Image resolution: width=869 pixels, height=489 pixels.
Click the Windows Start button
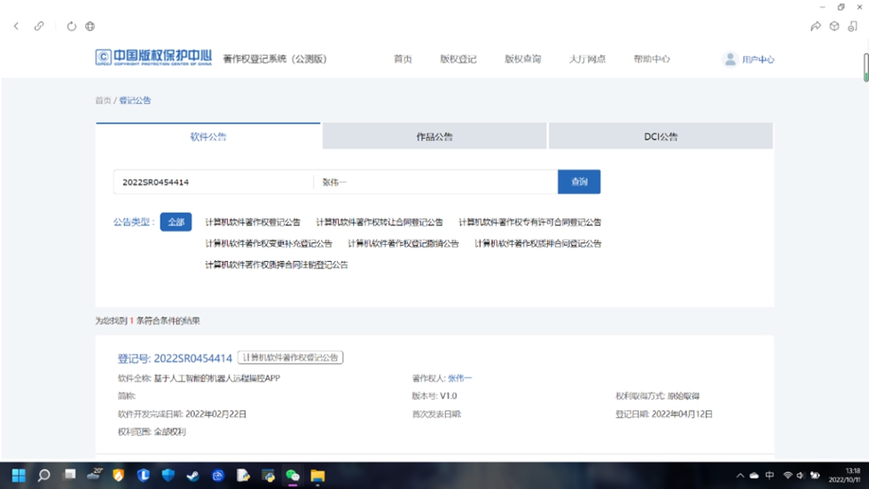point(19,476)
